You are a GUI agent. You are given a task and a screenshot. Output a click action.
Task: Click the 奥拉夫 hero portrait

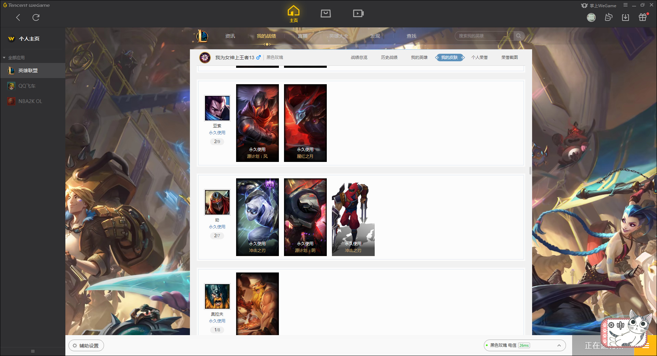point(217,296)
